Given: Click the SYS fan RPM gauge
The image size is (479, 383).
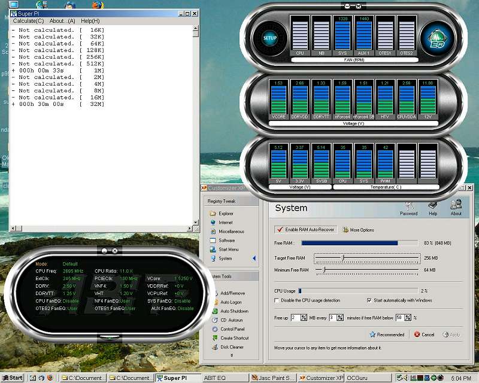Looking at the screenshot, I should click(x=342, y=35).
